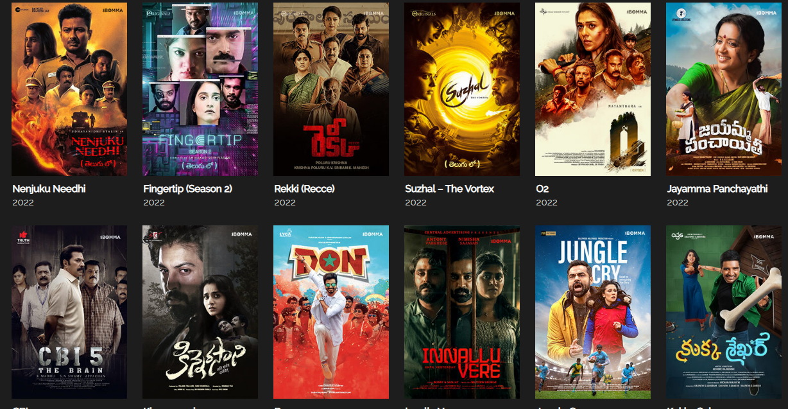This screenshot has height=409, width=788.
Task: Click the Kukka Sekhar poster with bone
Action: (x=724, y=312)
